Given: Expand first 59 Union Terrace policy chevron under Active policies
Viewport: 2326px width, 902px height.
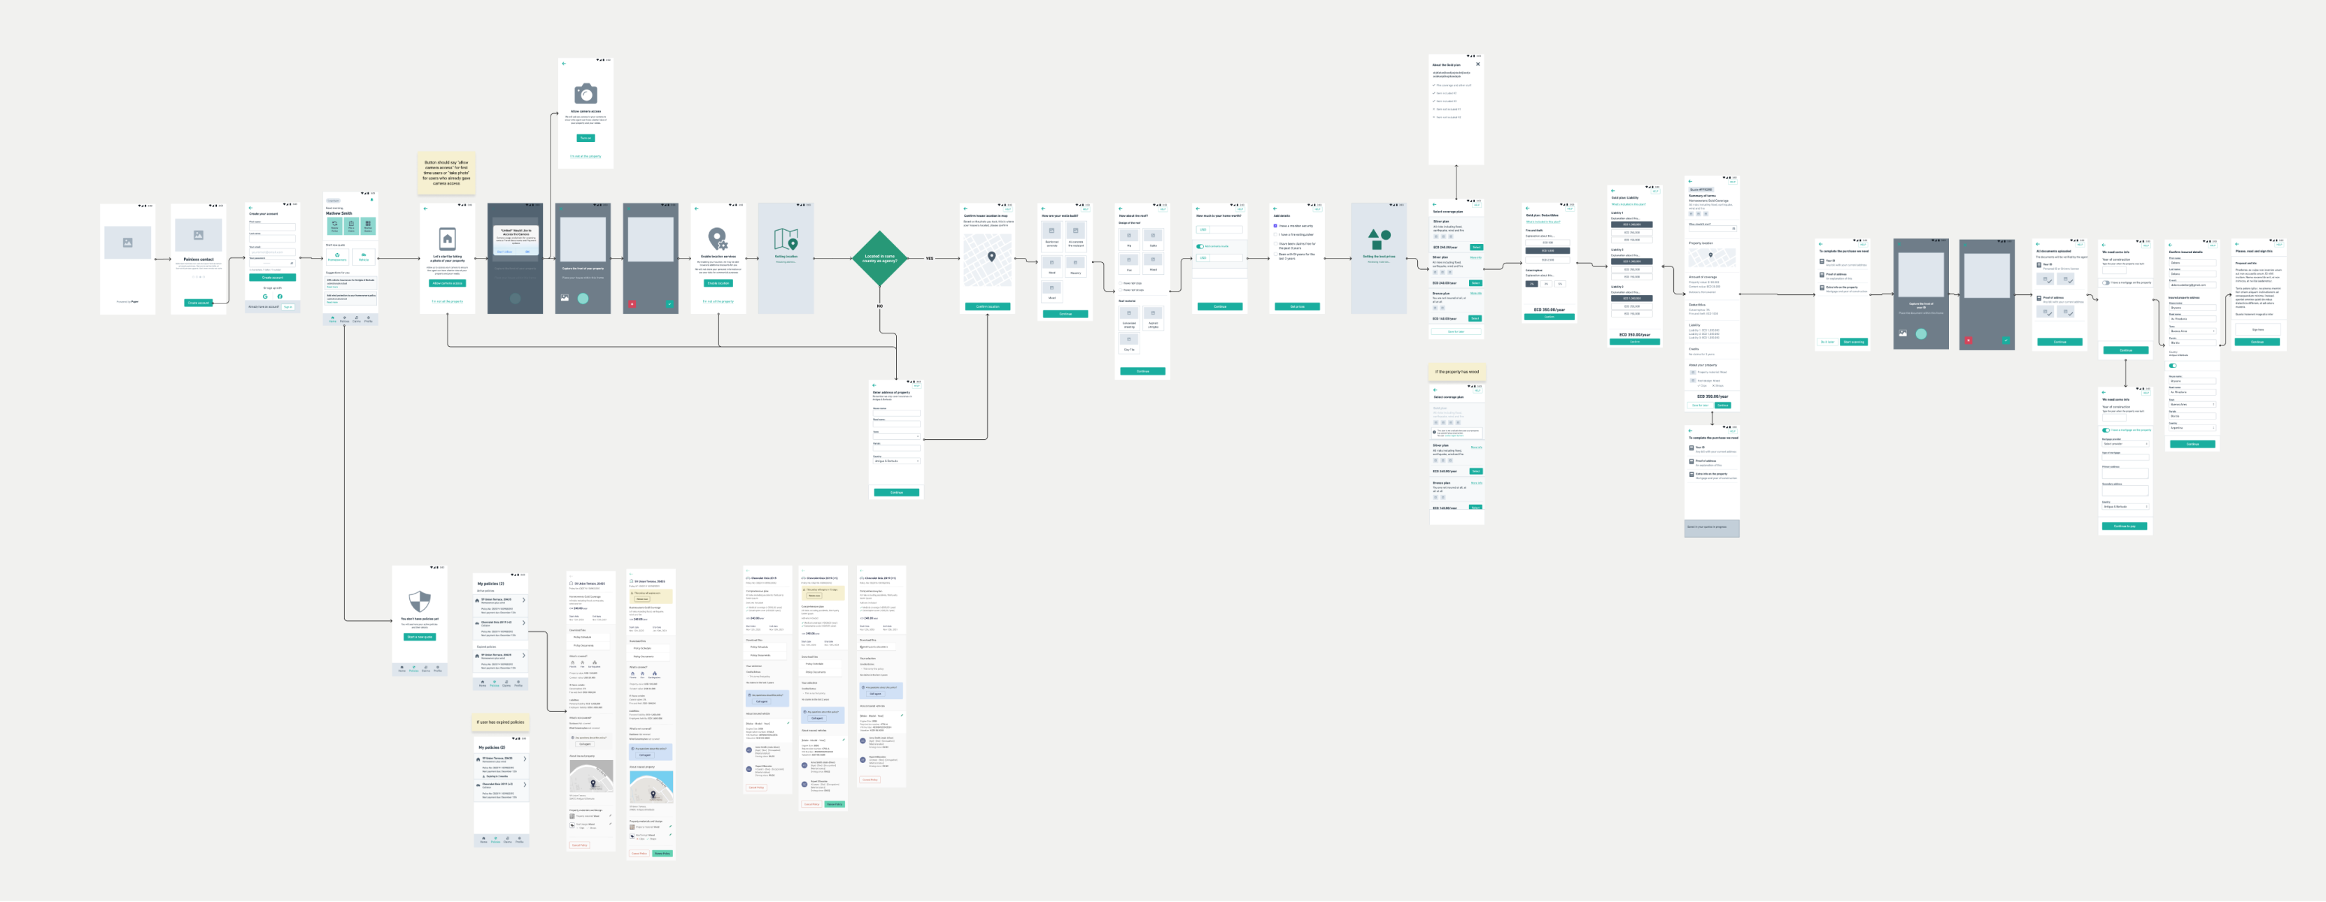Looking at the screenshot, I should [524, 601].
